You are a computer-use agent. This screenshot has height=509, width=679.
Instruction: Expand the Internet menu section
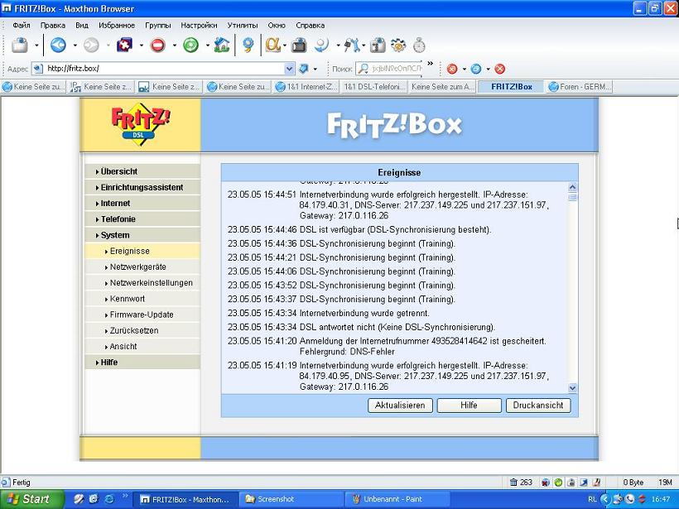[142, 203]
